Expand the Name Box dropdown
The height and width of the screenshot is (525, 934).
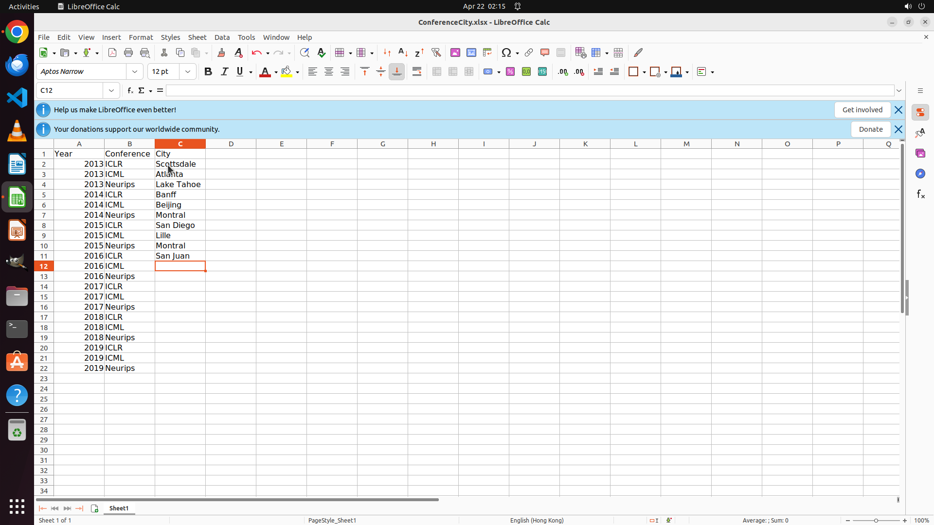point(111,90)
